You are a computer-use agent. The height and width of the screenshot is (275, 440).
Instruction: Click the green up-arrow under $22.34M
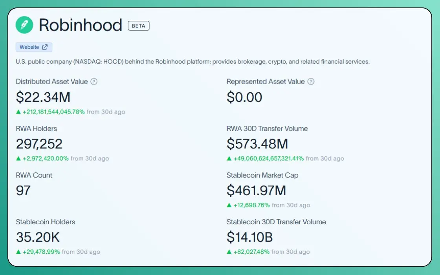pyautogui.click(x=18, y=112)
